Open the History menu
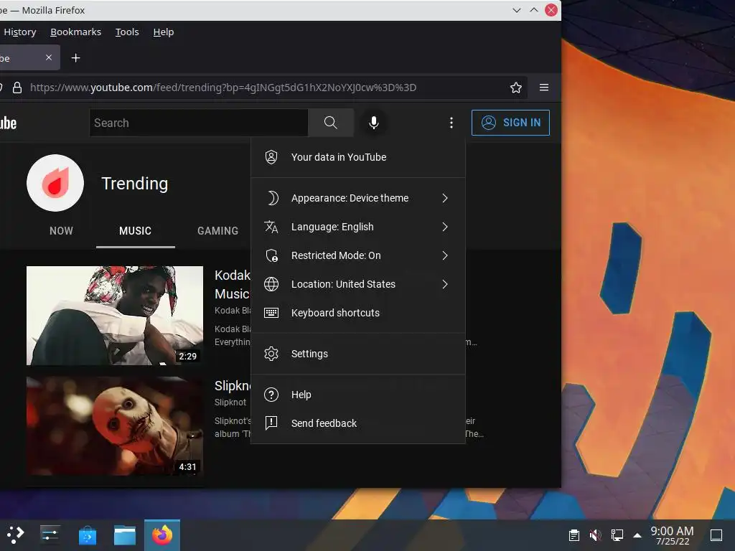Screen dimensions: 735x551 pos(19,32)
